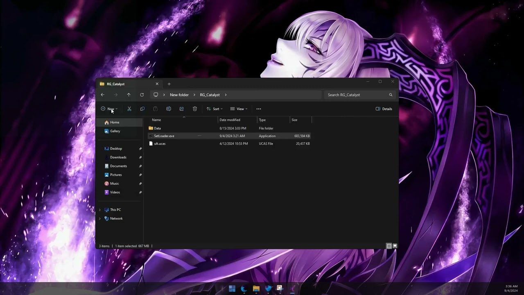The width and height of the screenshot is (524, 295).
Task: Click the Data folder icon
Action: coord(151,128)
